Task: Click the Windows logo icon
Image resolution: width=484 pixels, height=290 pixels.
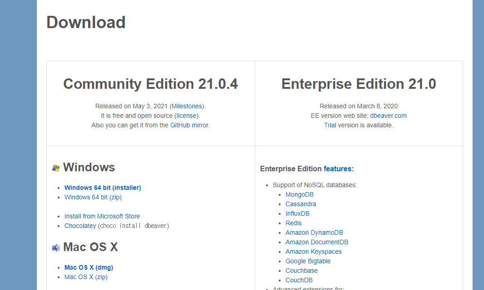Action: click(56, 168)
